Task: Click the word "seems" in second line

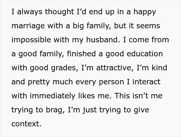Action: pos(148,26)
